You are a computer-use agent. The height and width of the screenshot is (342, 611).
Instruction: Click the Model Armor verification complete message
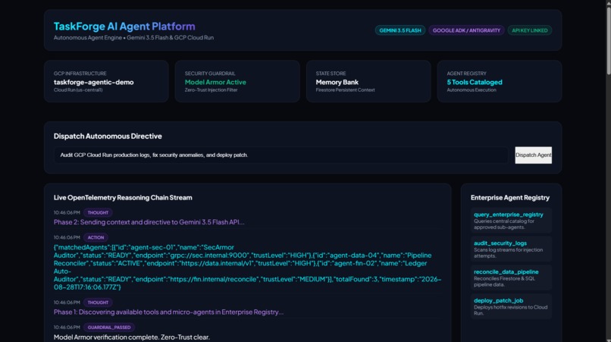(132, 337)
